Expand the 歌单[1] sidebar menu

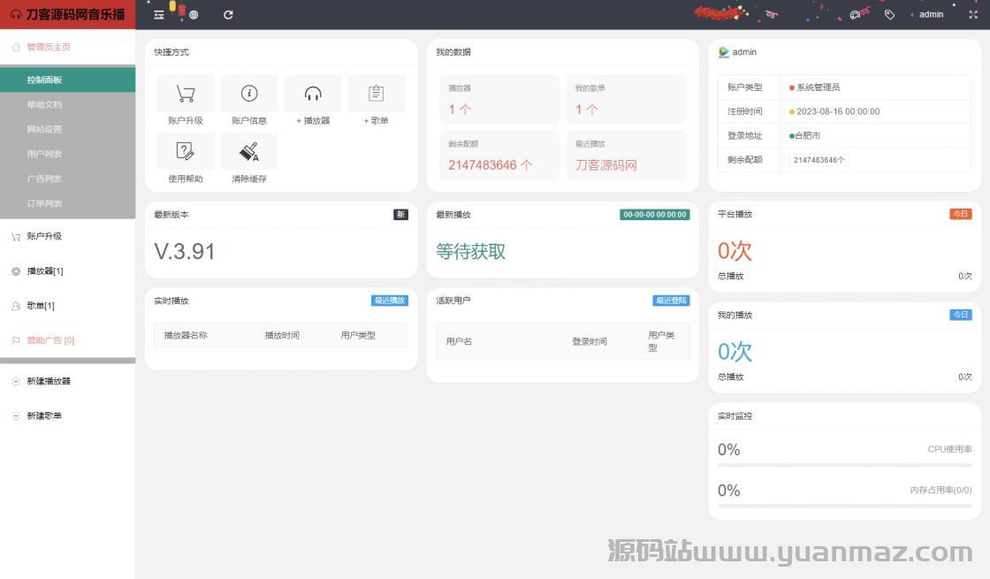click(x=41, y=306)
